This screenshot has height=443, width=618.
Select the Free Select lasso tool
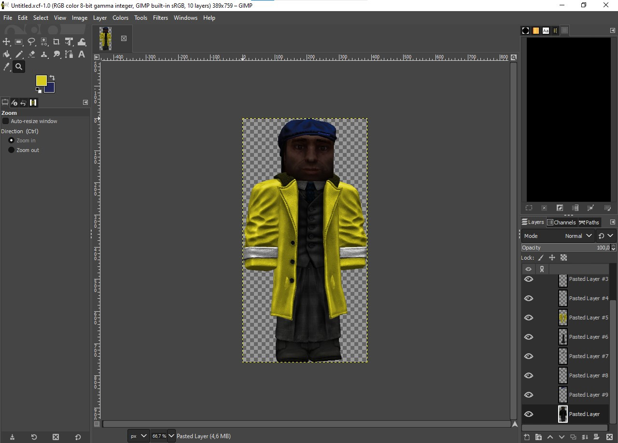click(31, 42)
